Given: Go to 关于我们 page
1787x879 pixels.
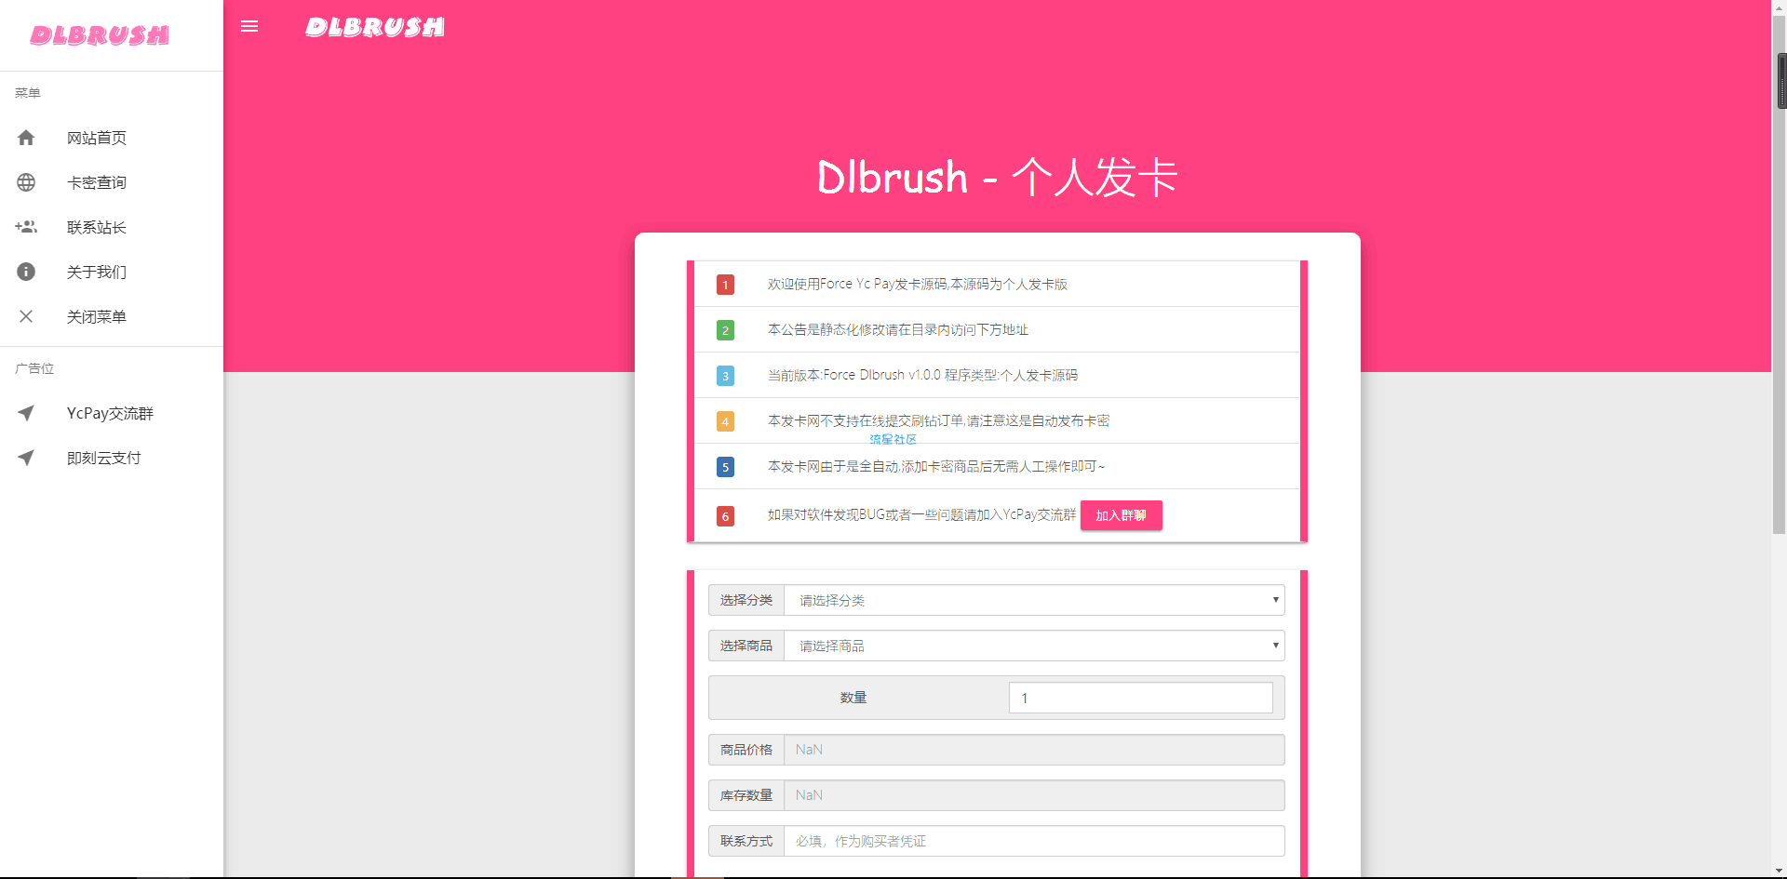Looking at the screenshot, I should click(112, 272).
